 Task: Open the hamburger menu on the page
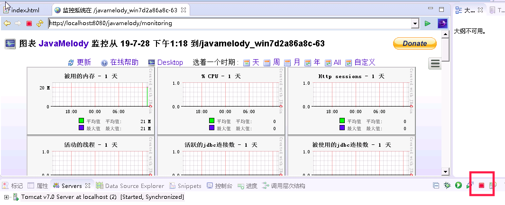pyautogui.click(x=435, y=63)
